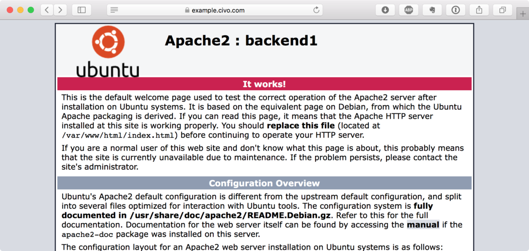Open the 1Password extension button
The height and width of the screenshot is (251, 529).
[455, 10]
